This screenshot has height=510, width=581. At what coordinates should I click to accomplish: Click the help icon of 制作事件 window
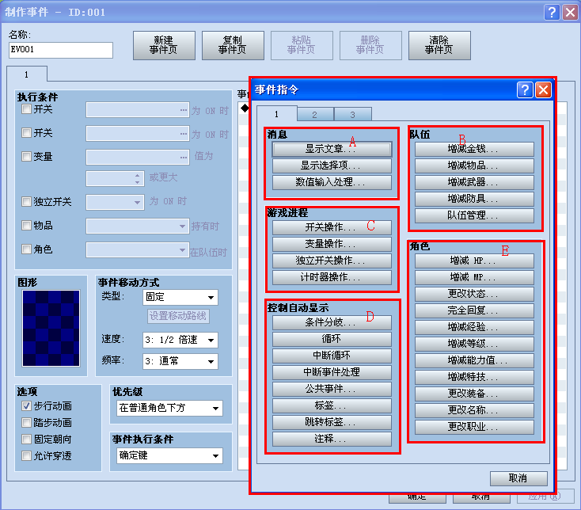[552, 12]
